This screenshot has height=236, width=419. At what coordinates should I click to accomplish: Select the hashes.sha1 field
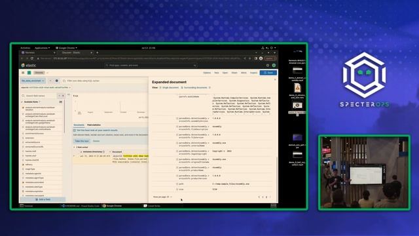tap(31, 156)
